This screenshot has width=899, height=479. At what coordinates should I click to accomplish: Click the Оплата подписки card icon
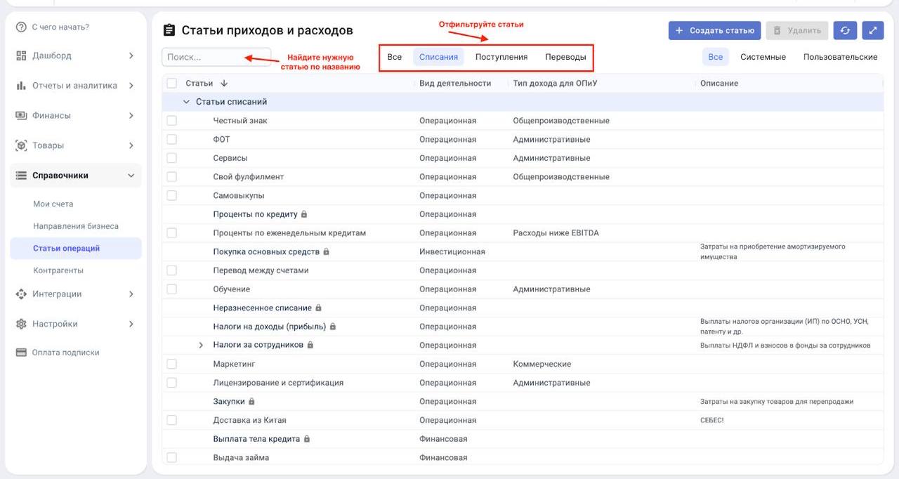click(21, 353)
